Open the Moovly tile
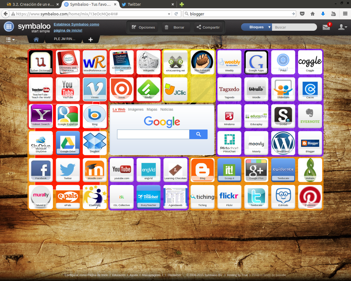Screen dimensions: 351x281 (x=256, y=143)
